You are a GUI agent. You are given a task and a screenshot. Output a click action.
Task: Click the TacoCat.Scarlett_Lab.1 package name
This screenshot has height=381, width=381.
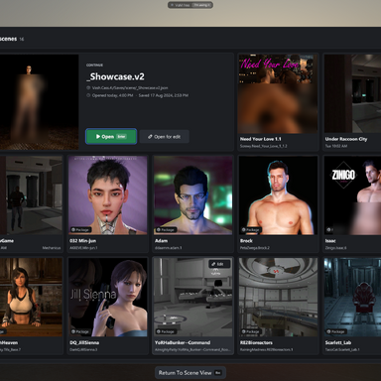342,349
